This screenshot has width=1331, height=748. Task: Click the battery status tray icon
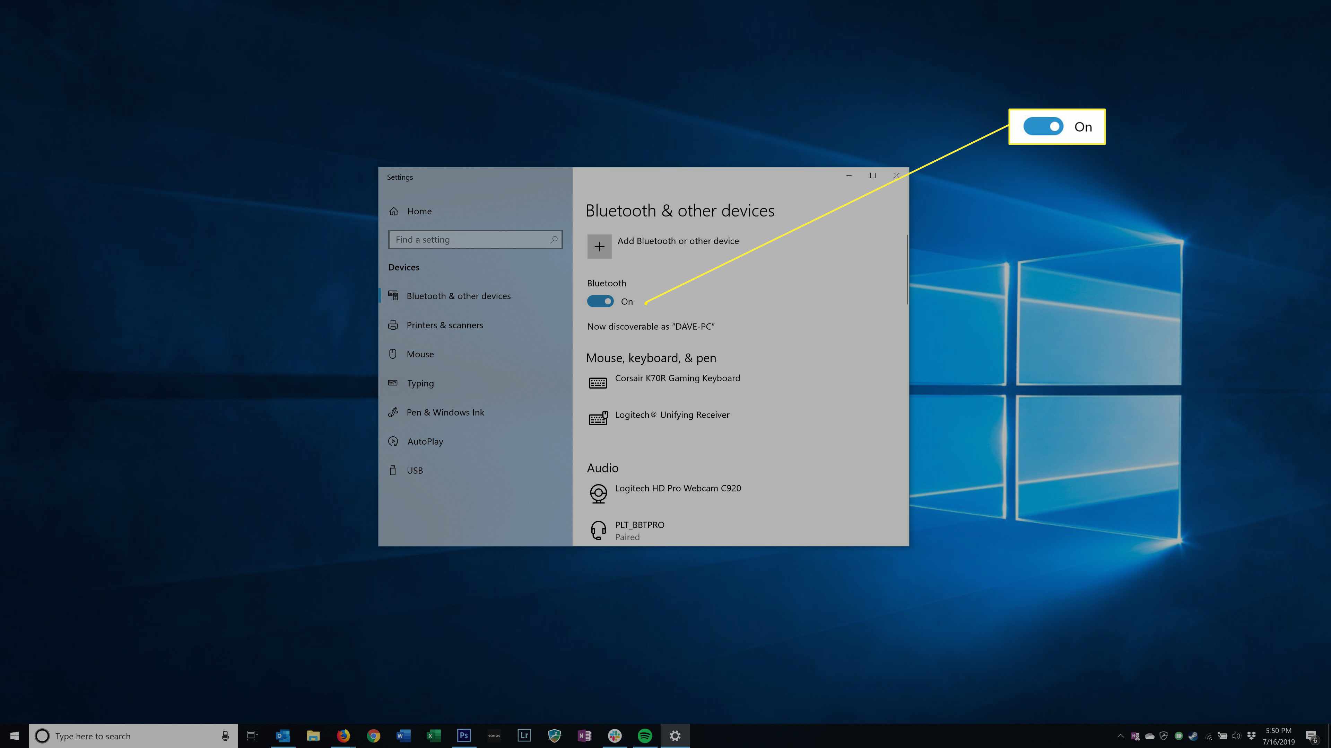1223,736
